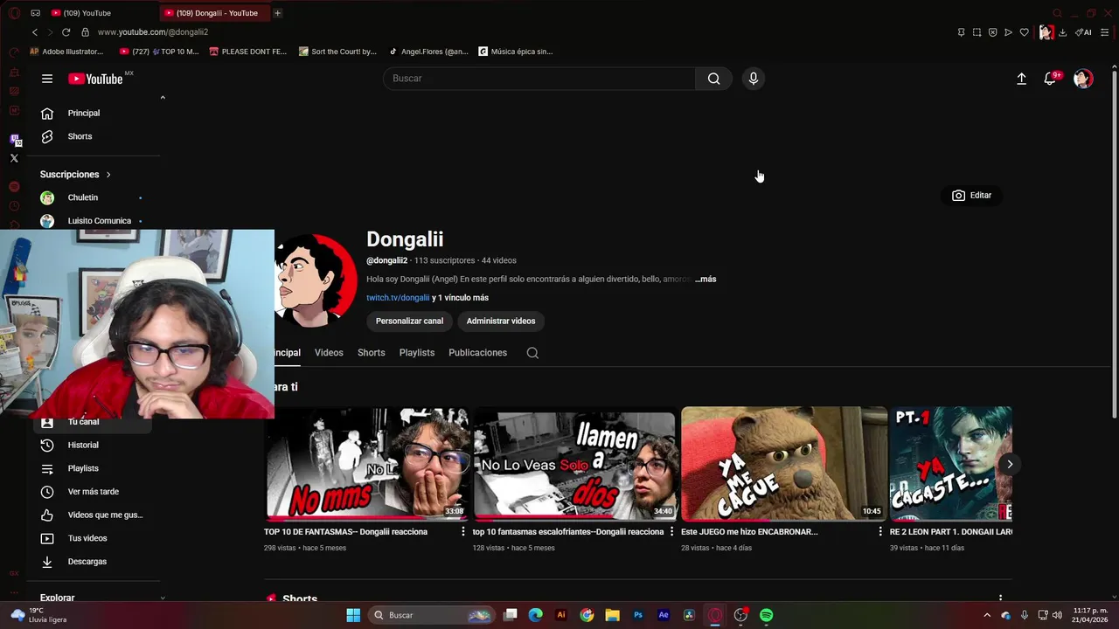Open YouTube notifications bell

1051,79
